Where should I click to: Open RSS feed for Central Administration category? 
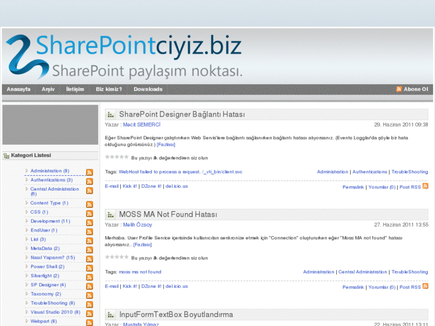89,191
